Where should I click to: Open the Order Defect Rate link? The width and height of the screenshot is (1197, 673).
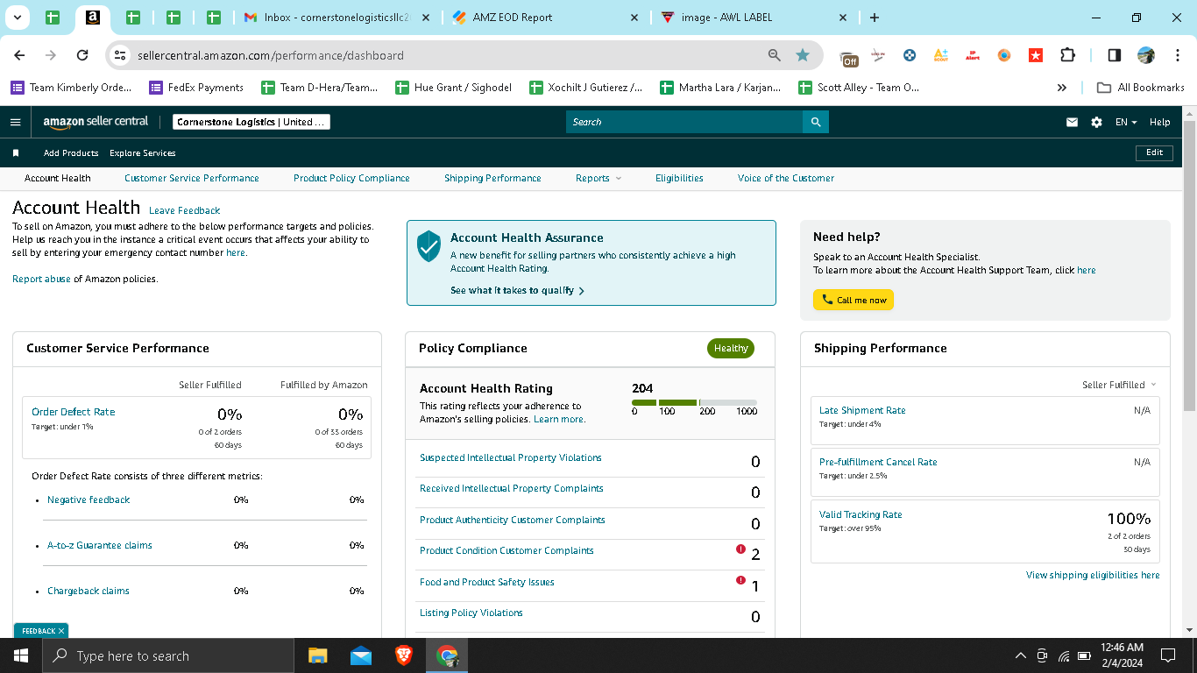tap(73, 412)
